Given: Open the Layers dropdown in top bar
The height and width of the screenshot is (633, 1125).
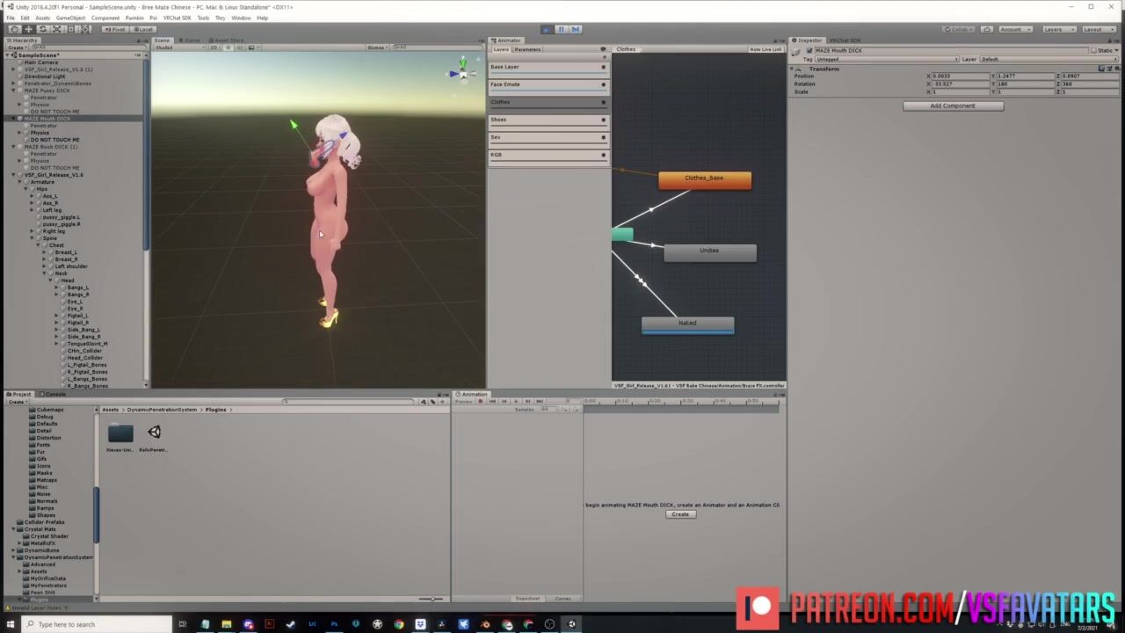Looking at the screenshot, I should click(x=1057, y=29).
